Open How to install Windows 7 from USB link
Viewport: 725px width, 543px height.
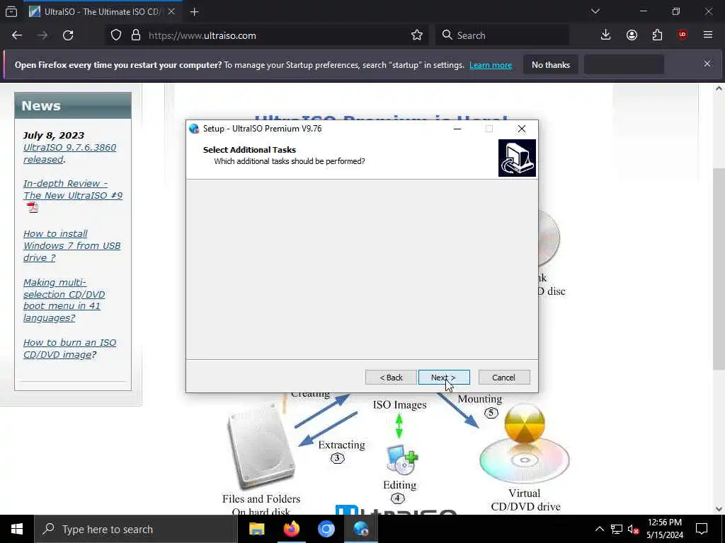click(x=72, y=245)
